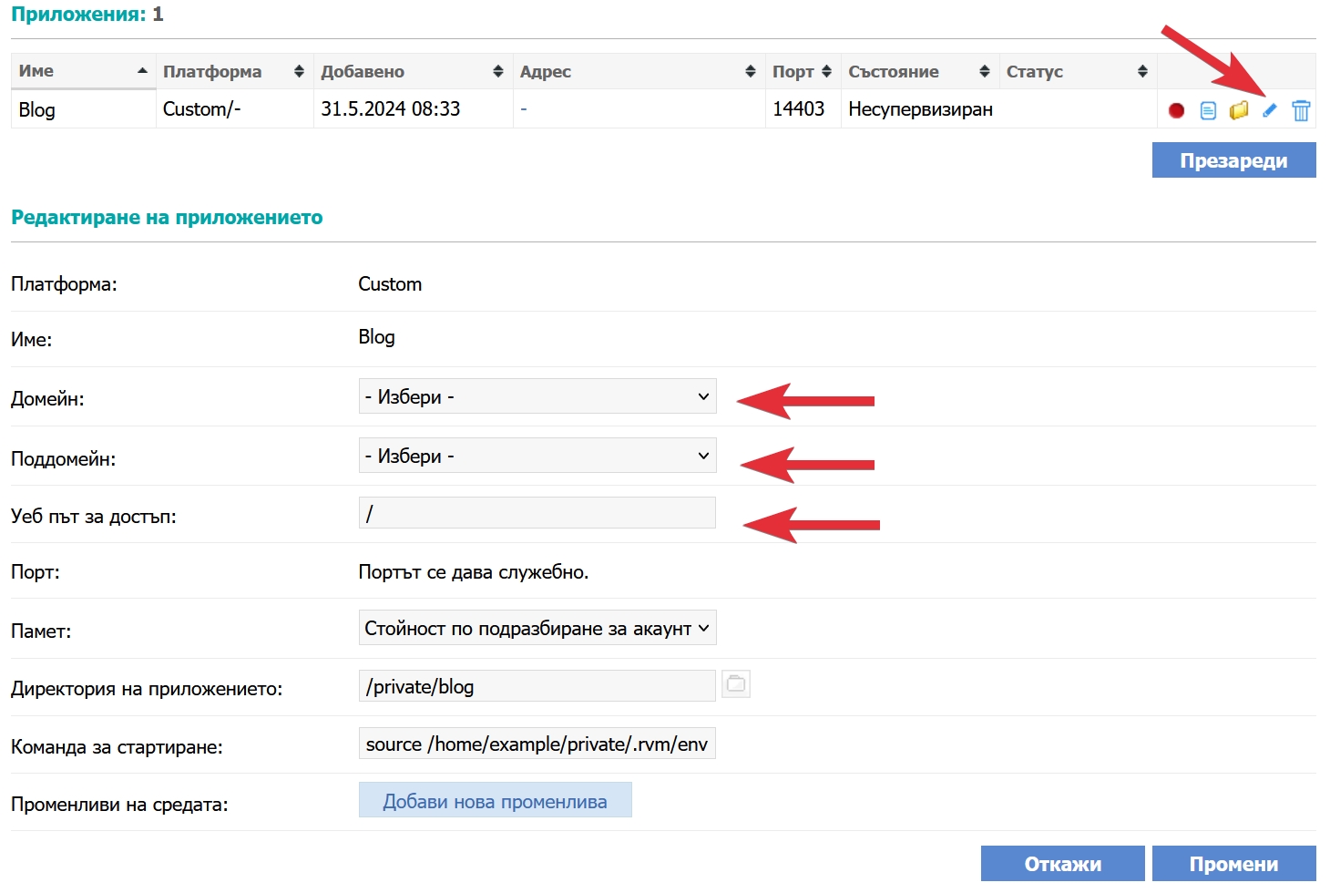Click the Промени button
The width and height of the screenshot is (1330, 893).
(1233, 864)
